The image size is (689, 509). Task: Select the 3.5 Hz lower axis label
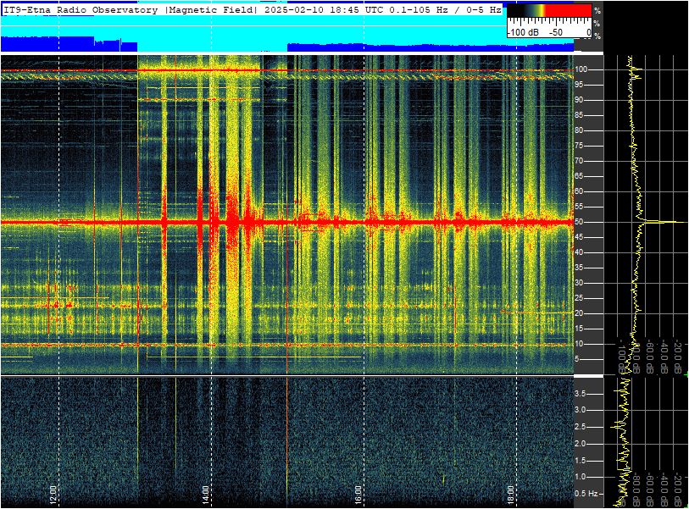pos(580,394)
